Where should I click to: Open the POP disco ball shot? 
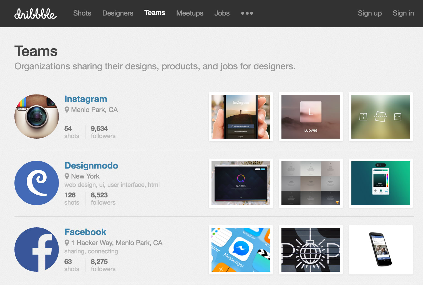coord(311,250)
